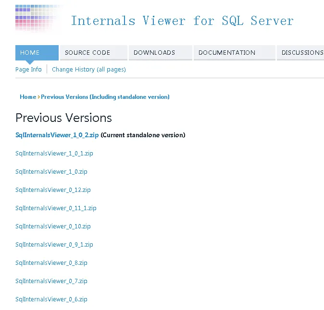This screenshot has height=310, width=324.
Task: Download SqlInternalsViewer_0_8.zip
Action: (51, 263)
